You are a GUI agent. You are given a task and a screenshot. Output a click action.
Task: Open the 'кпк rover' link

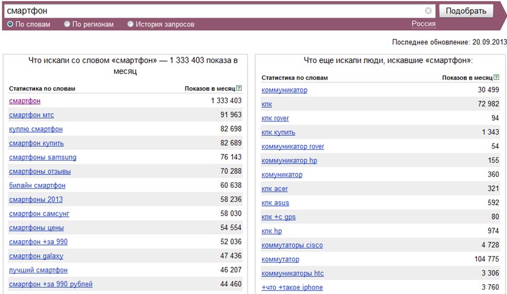(275, 118)
